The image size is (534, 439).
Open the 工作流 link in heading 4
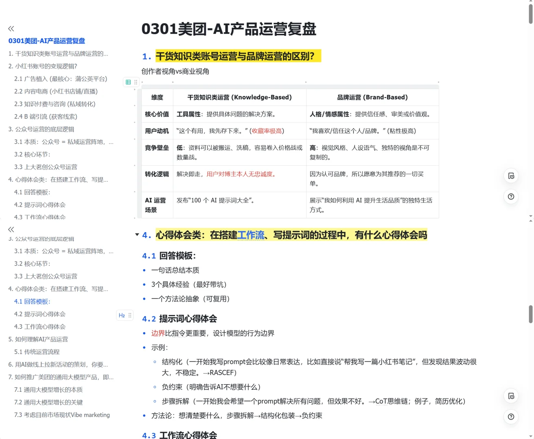(x=251, y=235)
